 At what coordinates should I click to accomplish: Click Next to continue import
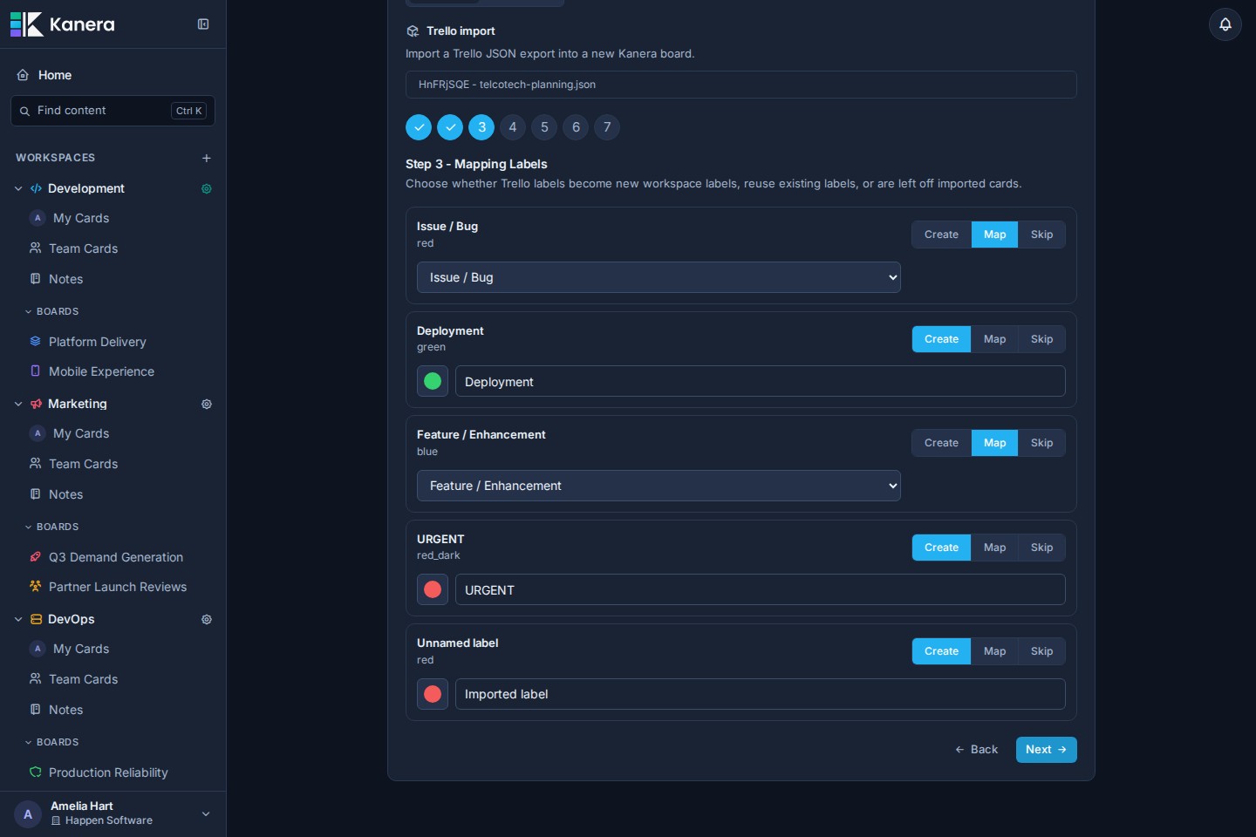tap(1046, 750)
